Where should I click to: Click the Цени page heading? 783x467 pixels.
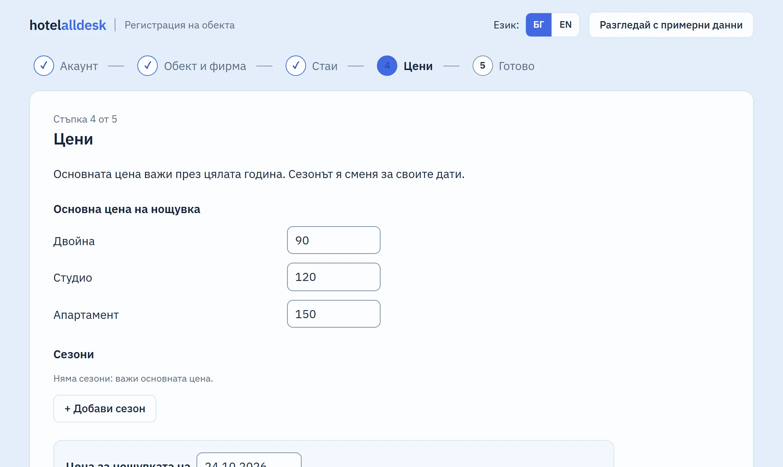pyautogui.click(x=73, y=139)
